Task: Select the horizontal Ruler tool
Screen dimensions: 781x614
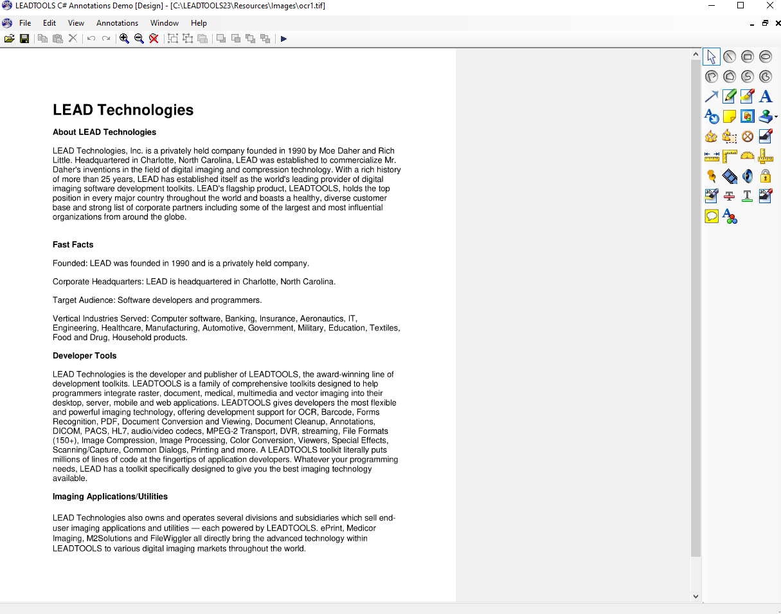Action: 712,156
